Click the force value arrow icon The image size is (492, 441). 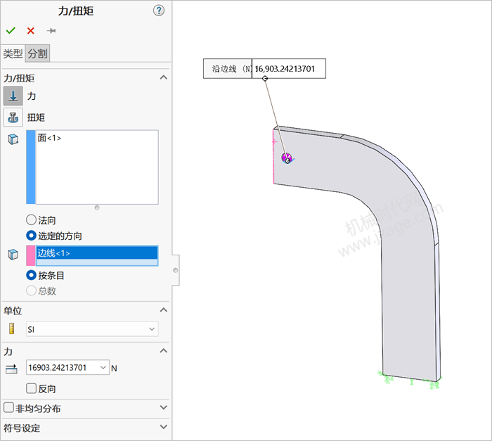[12, 369]
